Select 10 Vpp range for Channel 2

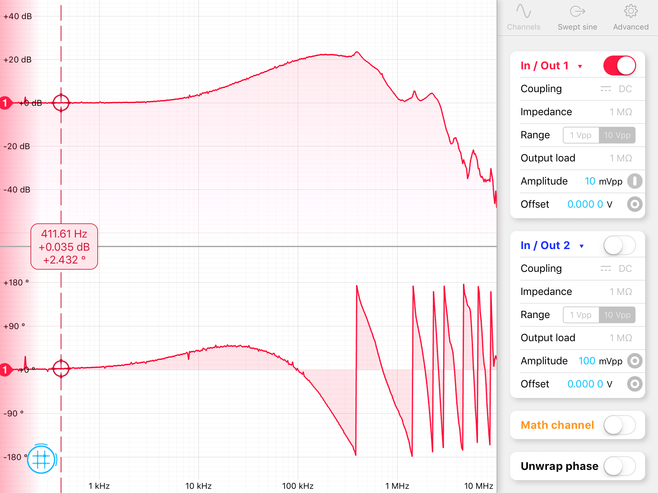(x=617, y=315)
